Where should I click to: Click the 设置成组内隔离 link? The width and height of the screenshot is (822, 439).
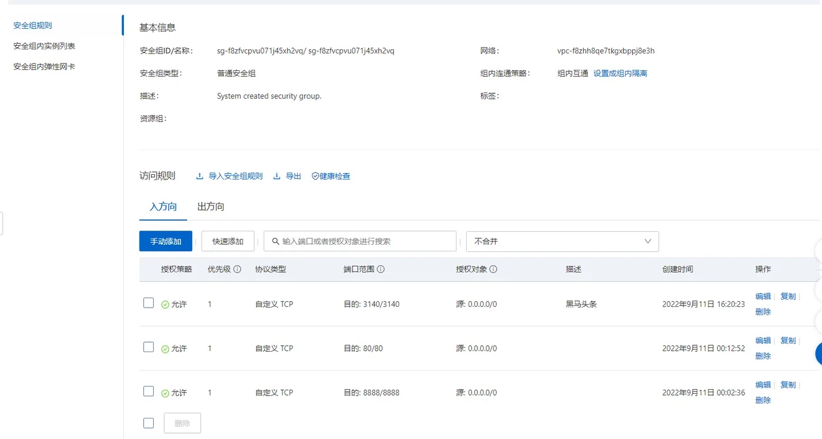pyautogui.click(x=620, y=73)
